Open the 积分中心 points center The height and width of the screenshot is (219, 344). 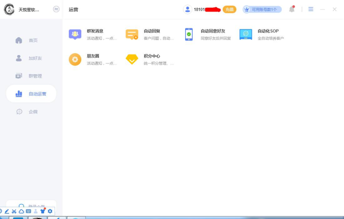132,60
